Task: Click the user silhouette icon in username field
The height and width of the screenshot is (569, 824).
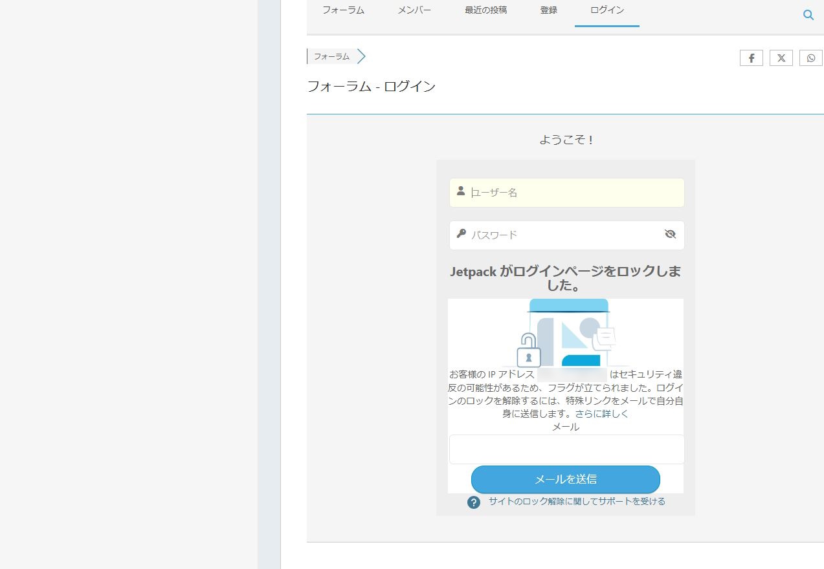Action: [x=461, y=191]
